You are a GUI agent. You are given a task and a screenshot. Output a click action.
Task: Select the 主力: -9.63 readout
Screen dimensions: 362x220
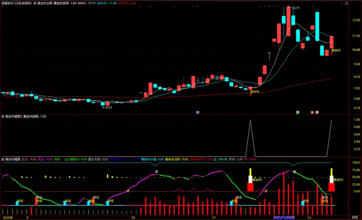point(29,159)
